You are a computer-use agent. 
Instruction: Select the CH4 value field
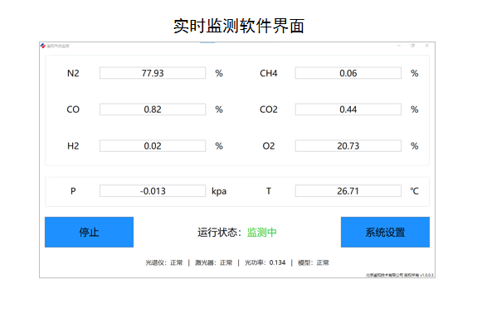pyautogui.click(x=348, y=73)
